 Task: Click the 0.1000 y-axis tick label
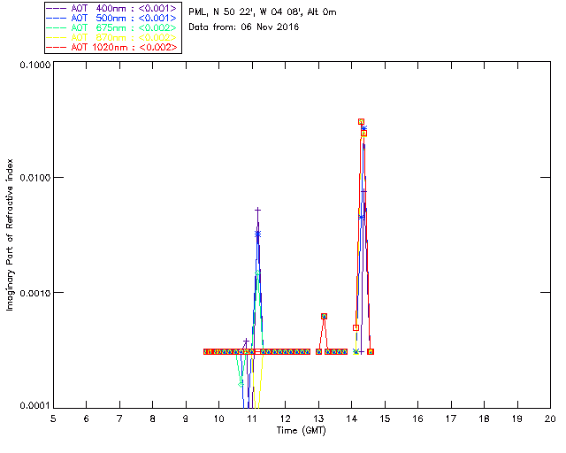(x=34, y=65)
